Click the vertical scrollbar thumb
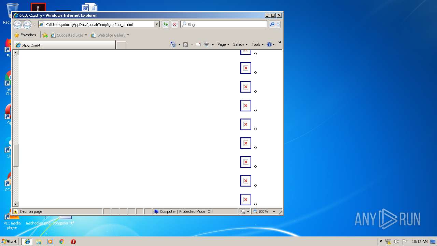437x246 pixels. click(x=15, y=155)
